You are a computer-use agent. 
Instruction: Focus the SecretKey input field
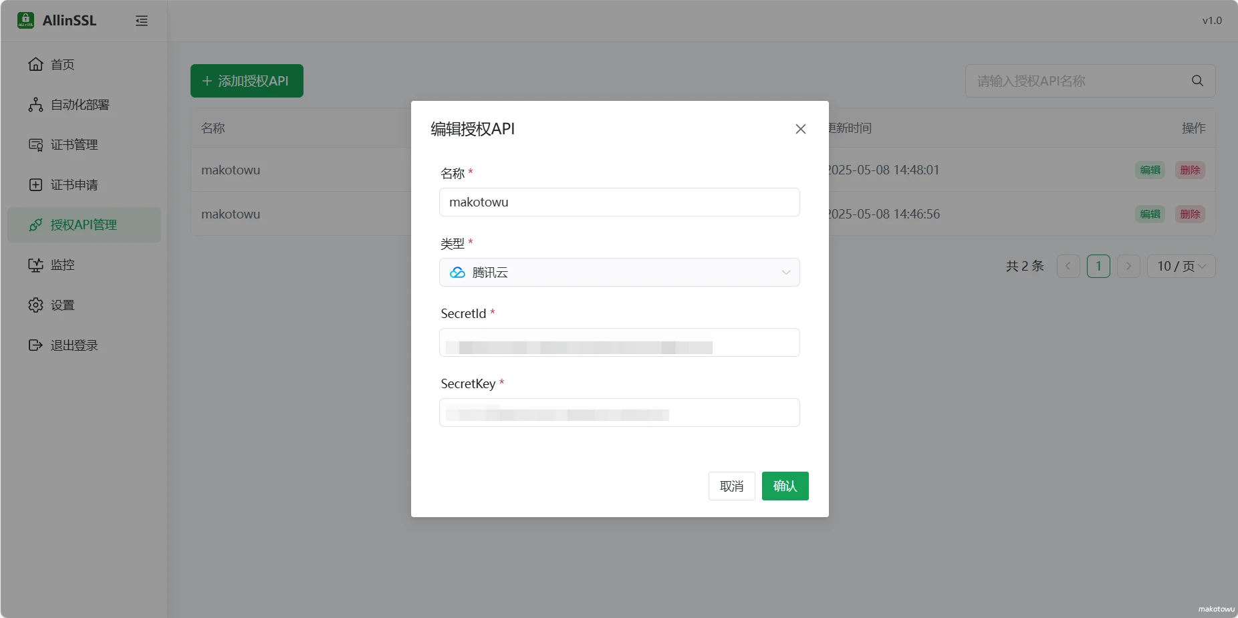pyautogui.click(x=619, y=412)
